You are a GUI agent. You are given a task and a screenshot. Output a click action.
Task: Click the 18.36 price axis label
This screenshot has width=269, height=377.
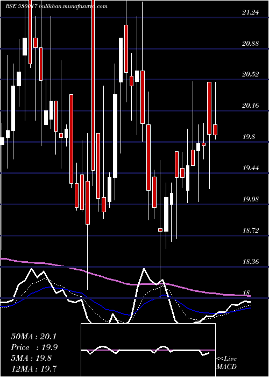251,261
